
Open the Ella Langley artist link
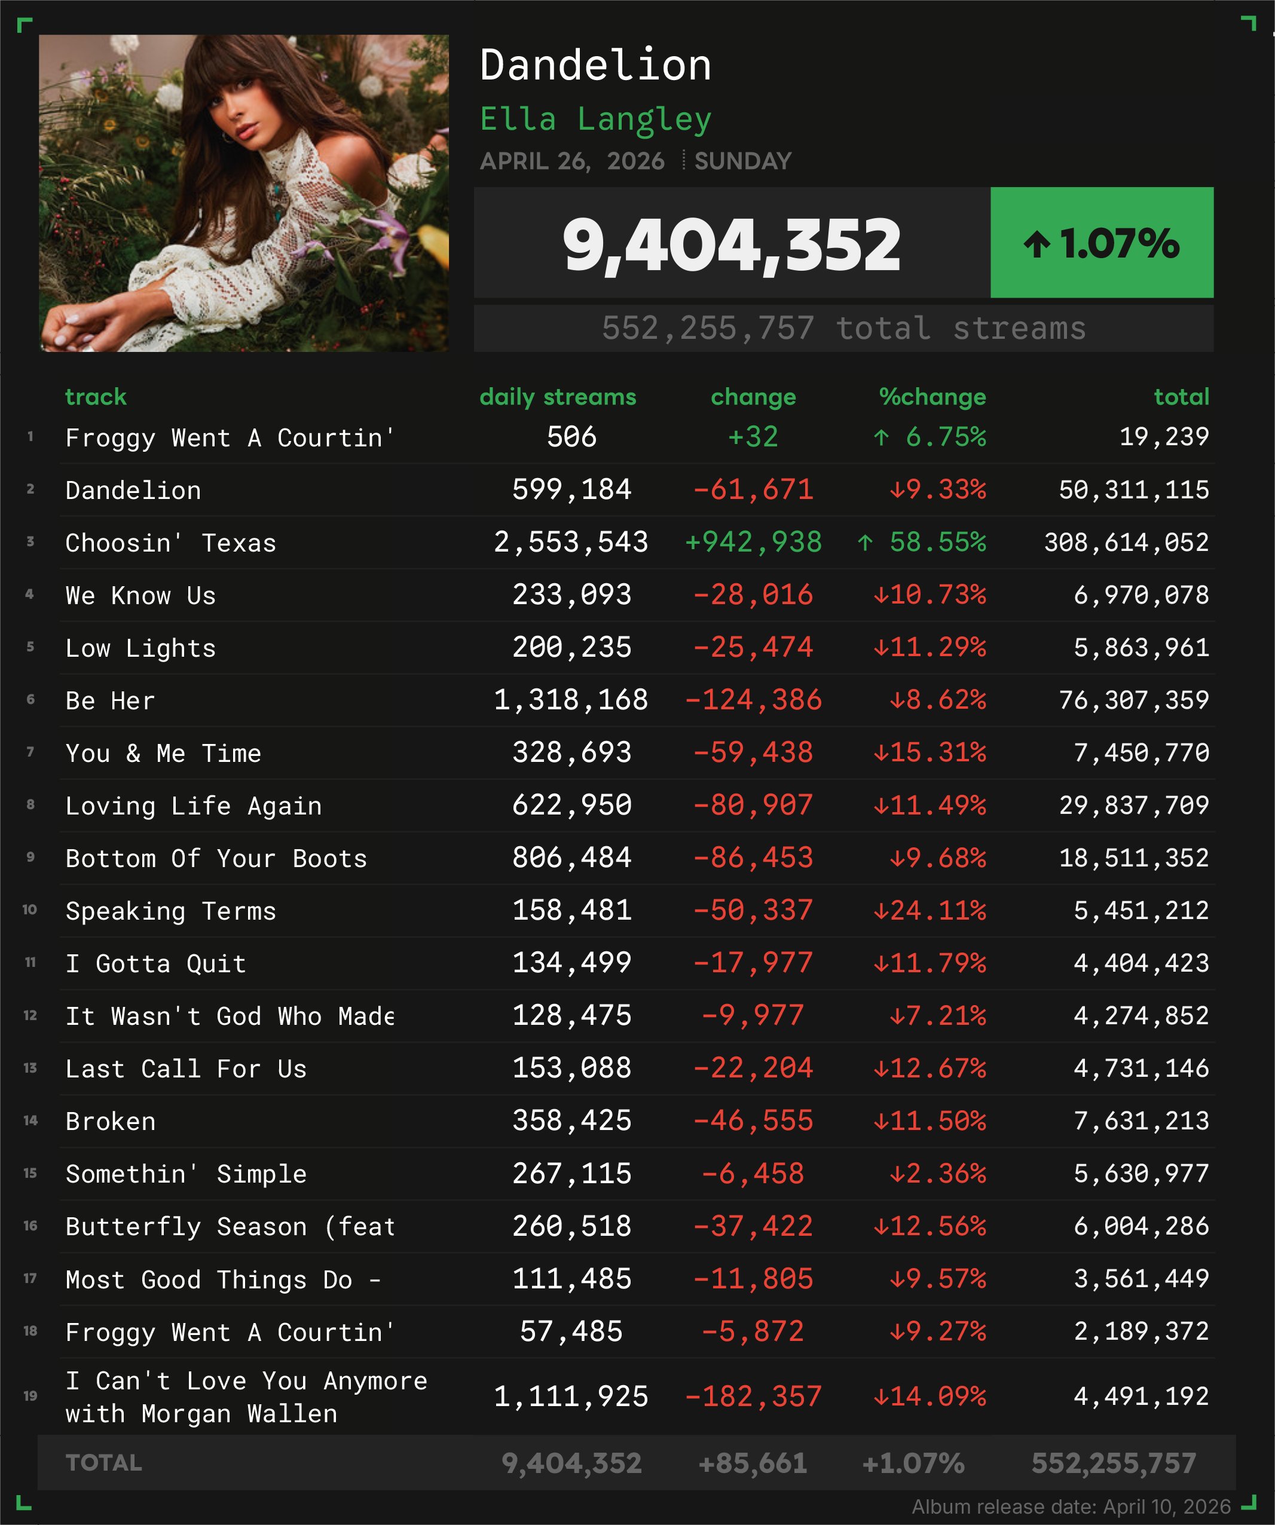[596, 119]
